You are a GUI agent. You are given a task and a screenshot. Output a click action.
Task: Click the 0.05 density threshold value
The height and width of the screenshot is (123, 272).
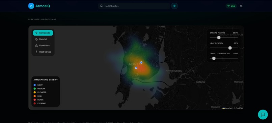click(236, 54)
